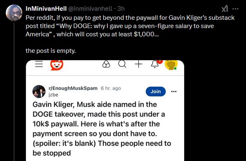The image size is (246, 161).
Task: Open Reddit hamburger menu
Action: pos(39,64)
